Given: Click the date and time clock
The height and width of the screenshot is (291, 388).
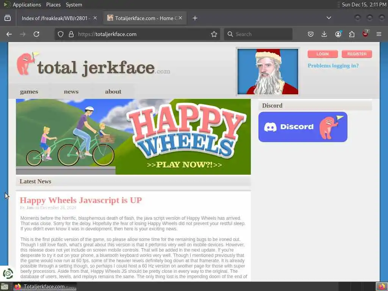Looking at the screenshot, I should click(x=364, y=5).
